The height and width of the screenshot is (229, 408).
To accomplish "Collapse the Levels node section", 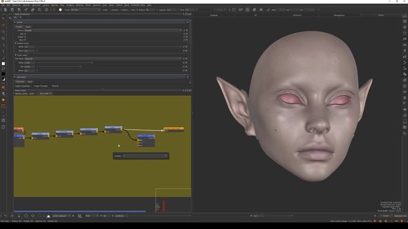I will click(x=15, y=22).
